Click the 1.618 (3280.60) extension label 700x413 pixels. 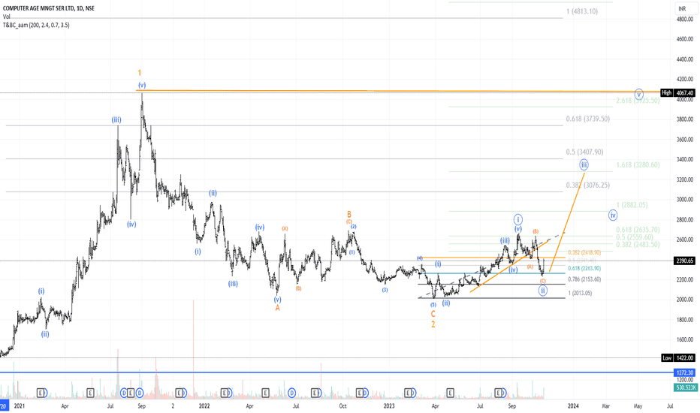638,164
